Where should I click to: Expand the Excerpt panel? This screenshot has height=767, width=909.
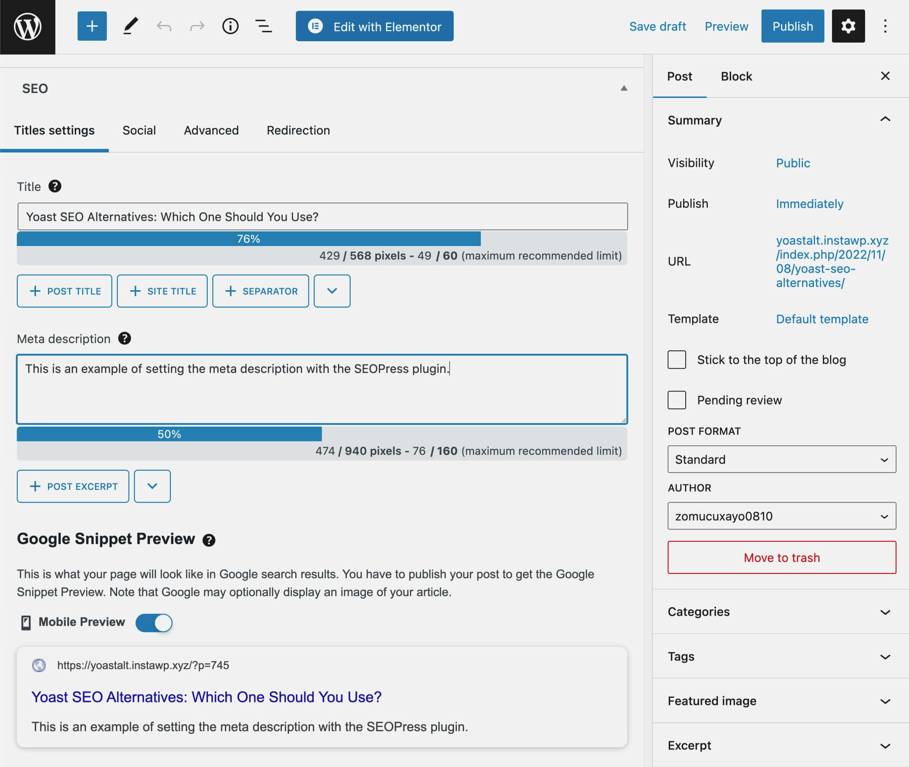(780, 745)
